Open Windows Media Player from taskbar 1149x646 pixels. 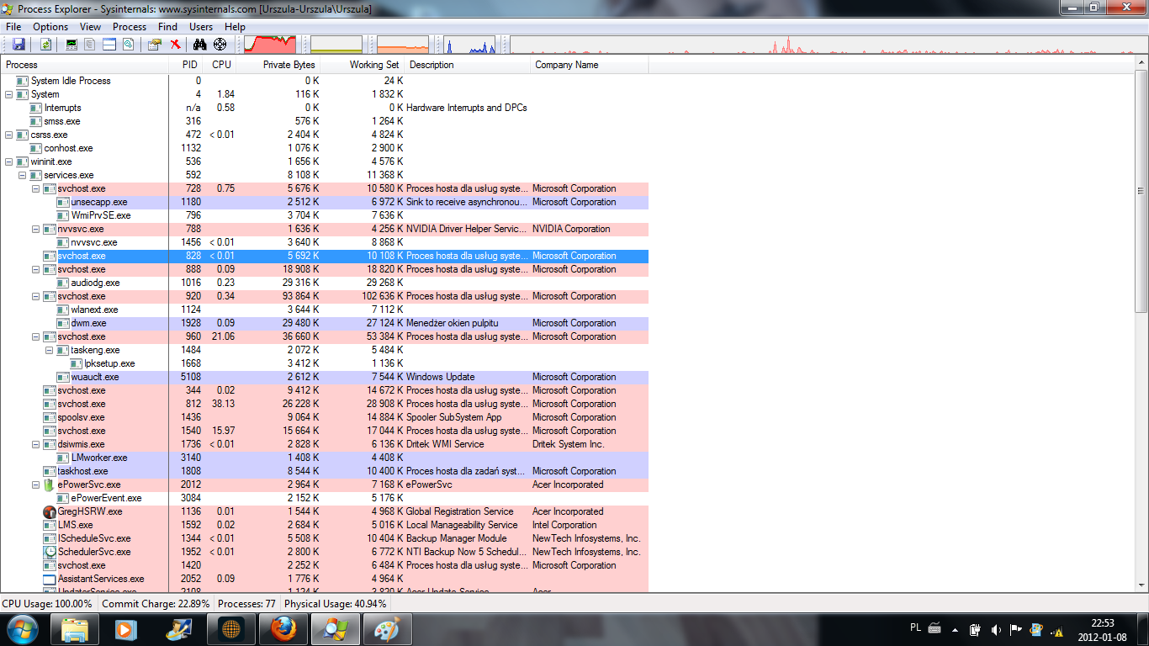[126, 628]
